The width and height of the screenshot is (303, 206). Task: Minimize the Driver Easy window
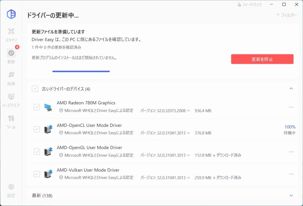(272, 4)
